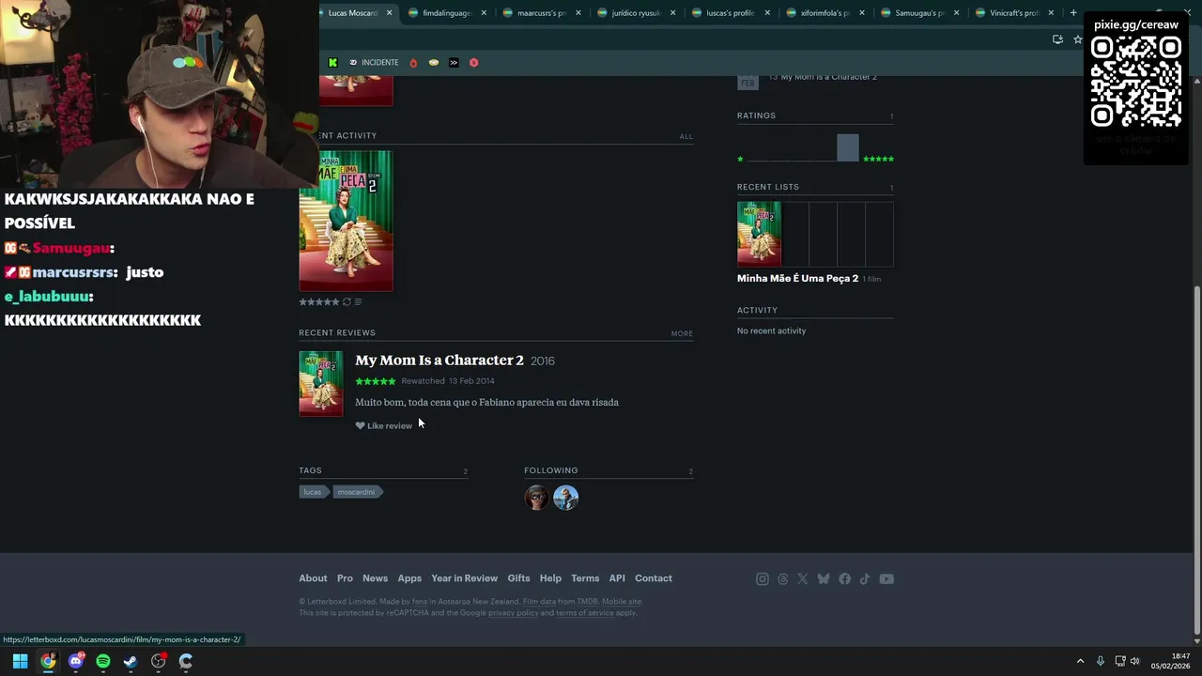Open the Help footer link
Viewport: 1202px width, 676px height.
tap(550, 578)
